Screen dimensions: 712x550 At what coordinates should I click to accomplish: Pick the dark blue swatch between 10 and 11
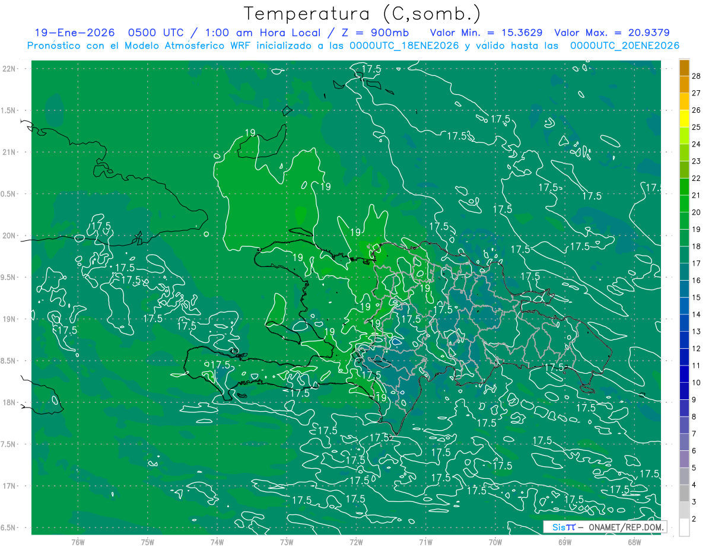pyautogui.click(x=684, y=374)
